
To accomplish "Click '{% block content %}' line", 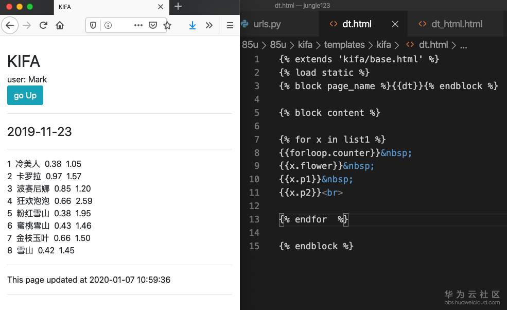I will (329, 113).
